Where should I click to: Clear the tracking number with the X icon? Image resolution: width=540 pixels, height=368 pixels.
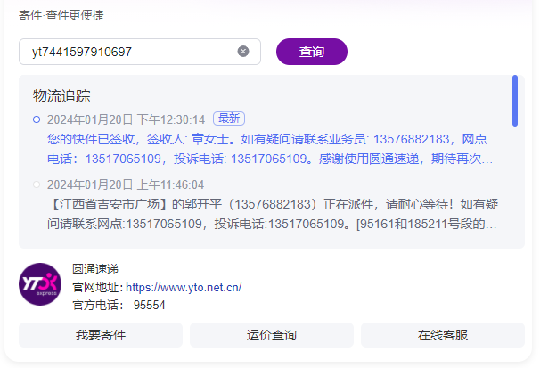pos(243,52)
